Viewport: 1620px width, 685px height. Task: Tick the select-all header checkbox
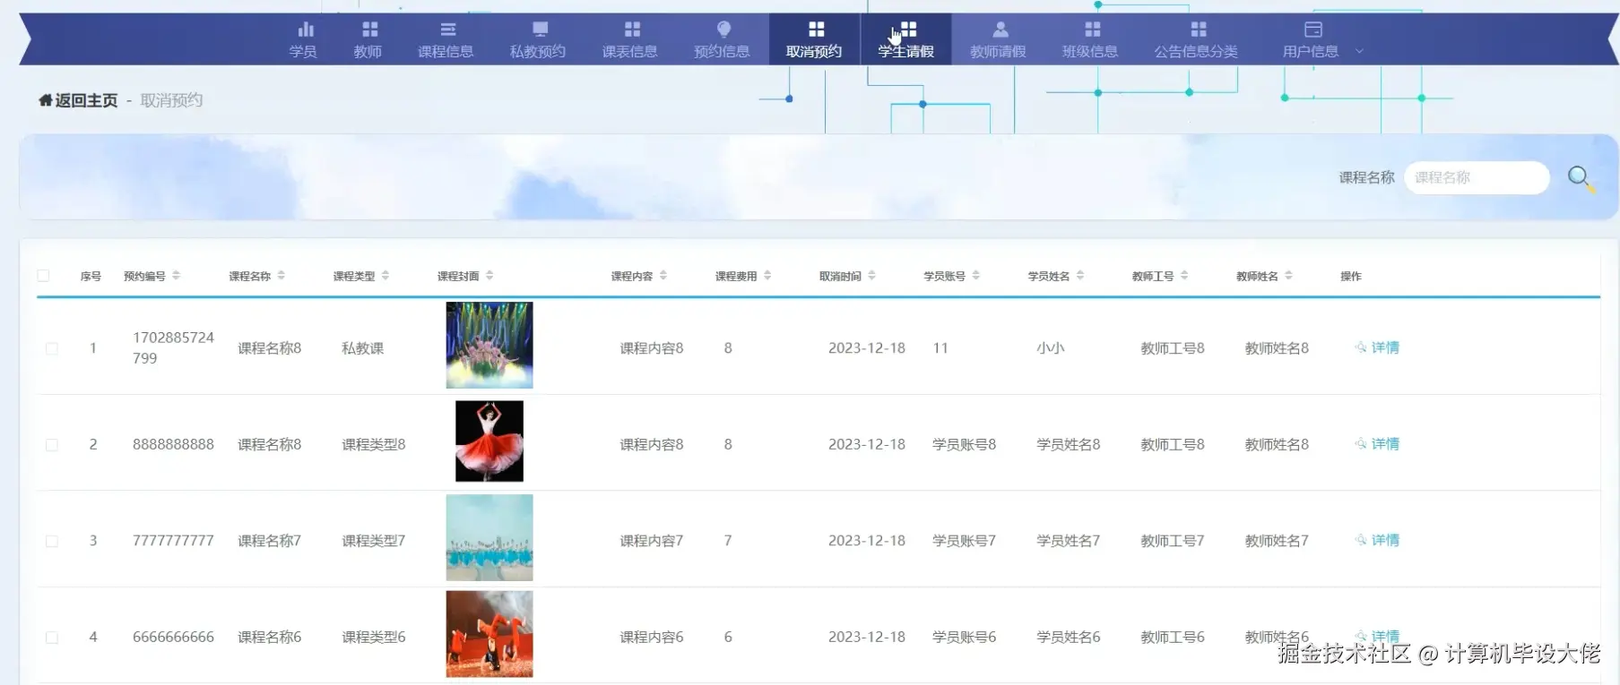(x=43, y=276)
